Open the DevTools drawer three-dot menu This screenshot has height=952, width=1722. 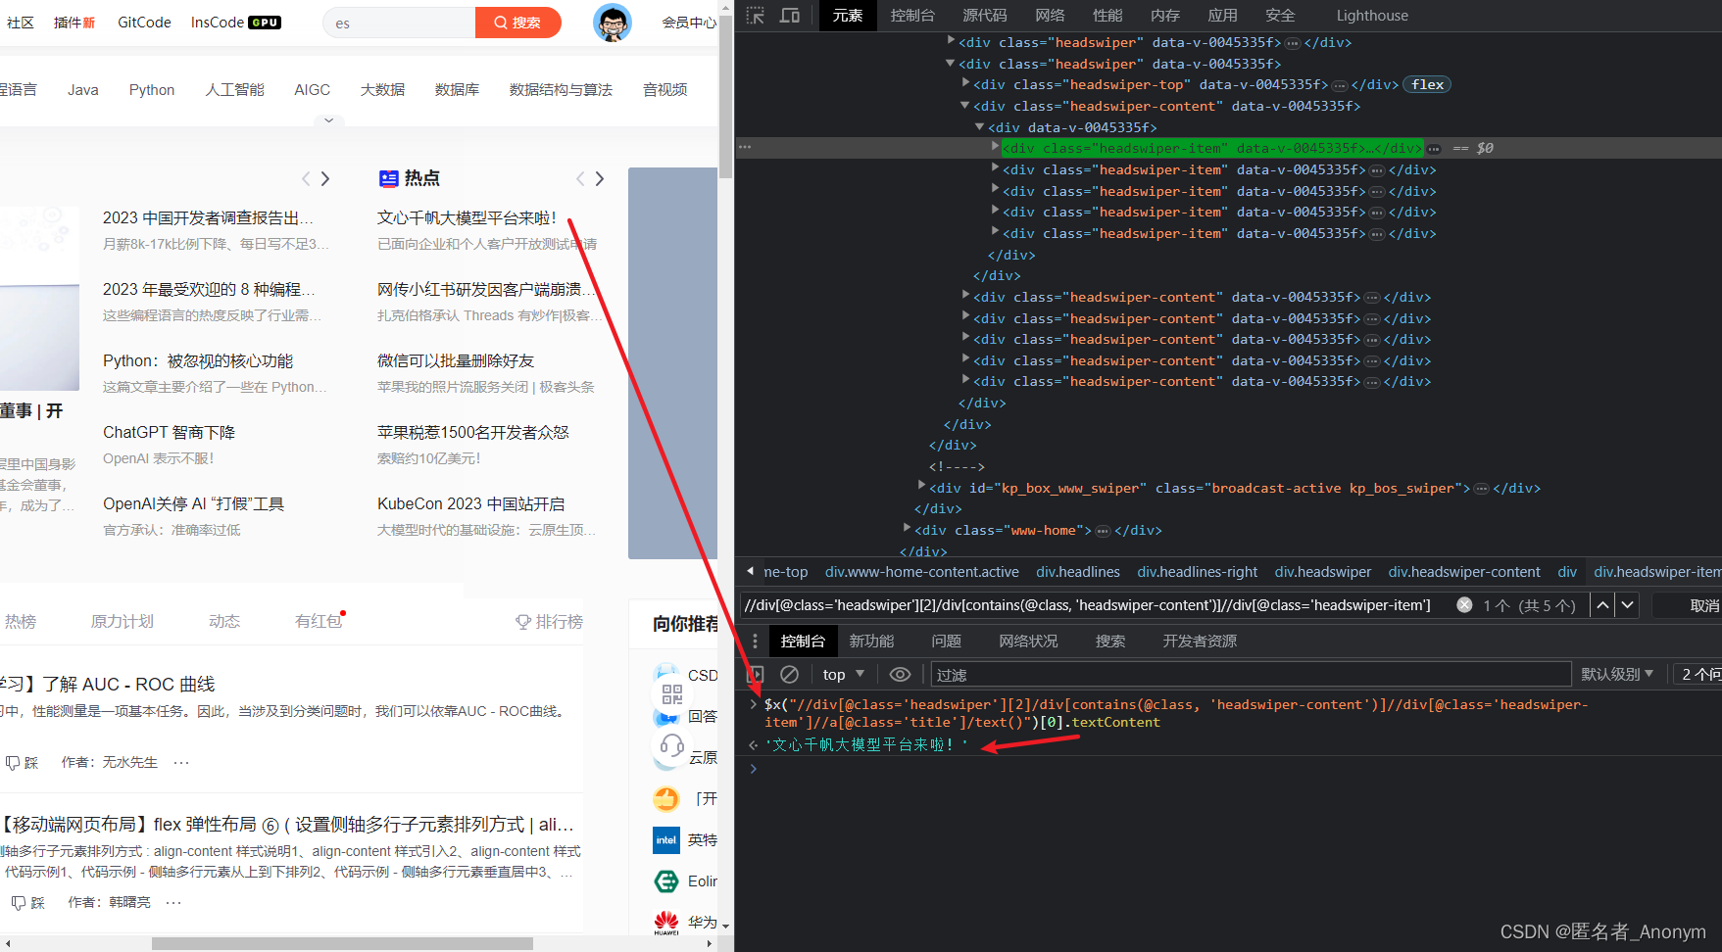coord(755,641)
